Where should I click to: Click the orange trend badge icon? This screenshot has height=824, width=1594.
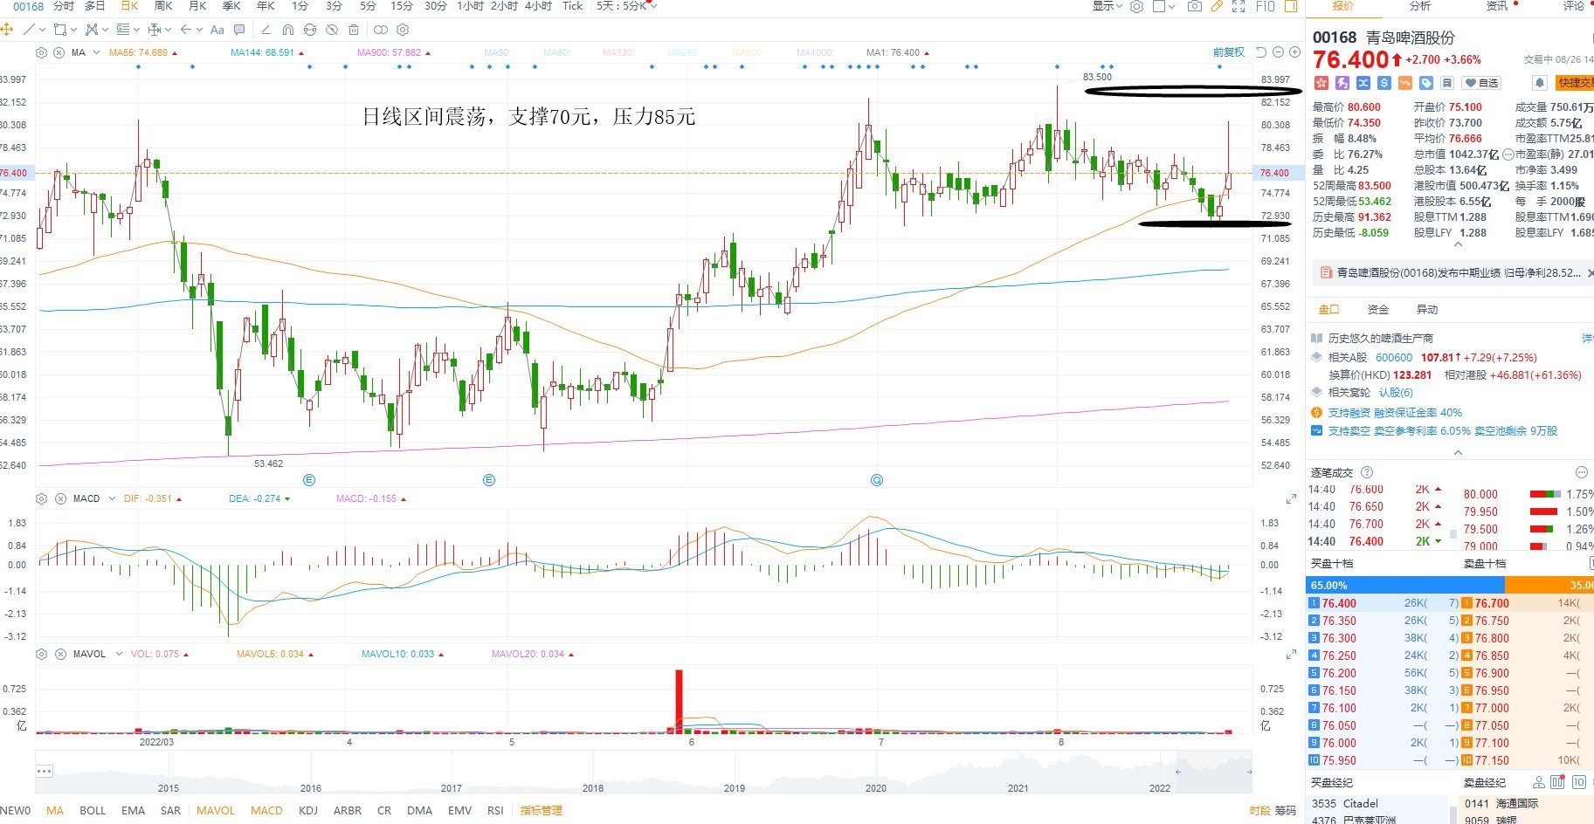(1405, 83)
